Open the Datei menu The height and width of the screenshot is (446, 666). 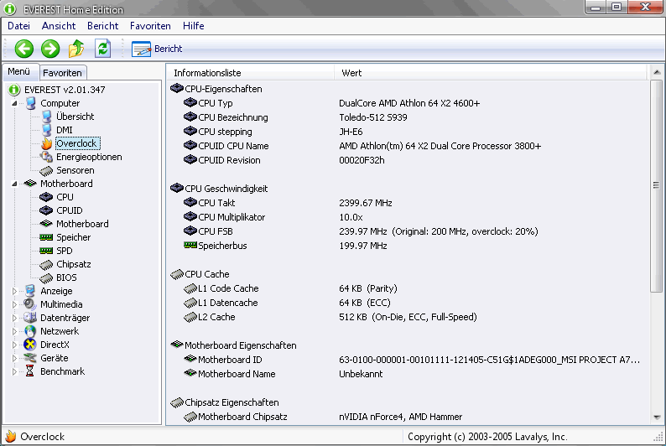(18, 26)
